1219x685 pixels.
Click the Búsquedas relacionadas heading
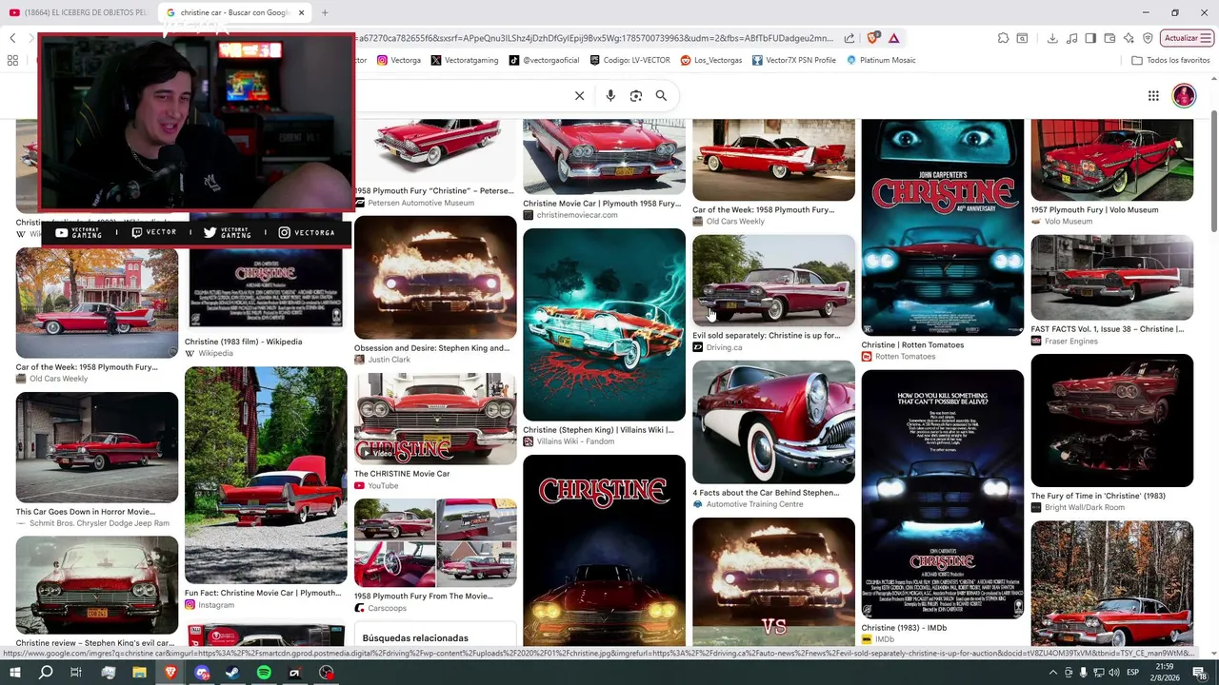415,638
